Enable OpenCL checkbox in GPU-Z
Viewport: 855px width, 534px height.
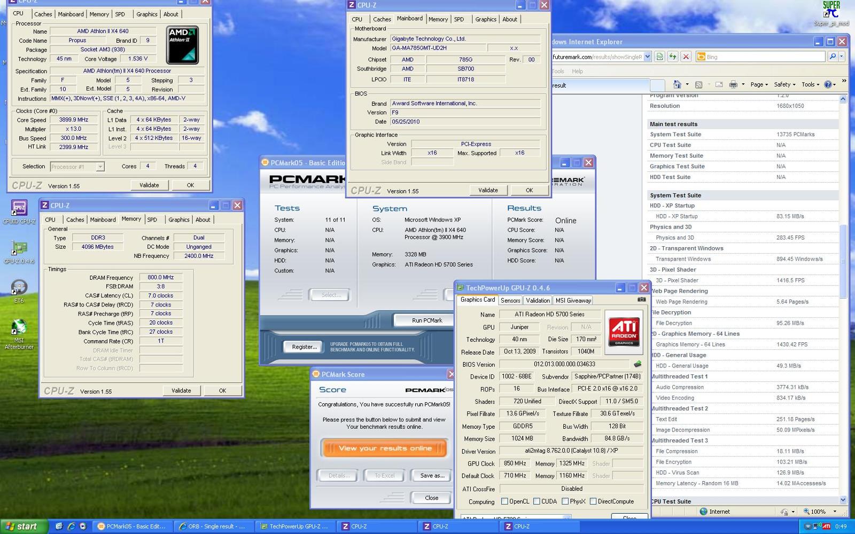(x=504, y=501)
